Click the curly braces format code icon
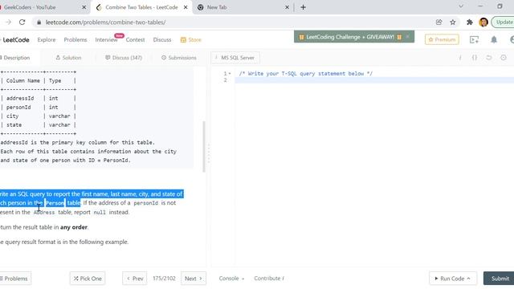The width and height of the screenshot is (514, 289). (x=475, y=58)
